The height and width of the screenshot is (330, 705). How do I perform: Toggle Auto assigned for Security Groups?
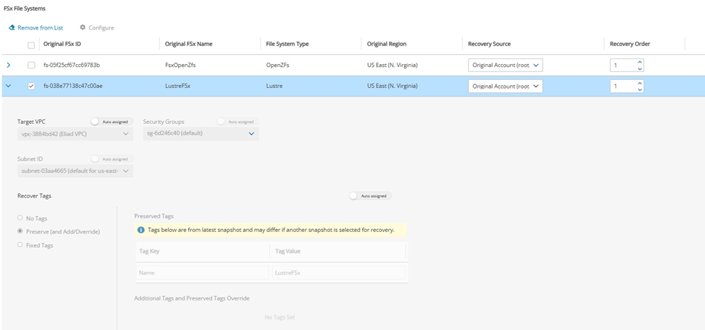[222, 122]
